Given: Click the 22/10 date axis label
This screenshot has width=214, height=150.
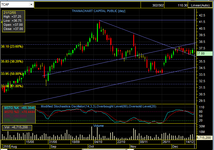Looking at the screenshot, I should coord(121,142).
